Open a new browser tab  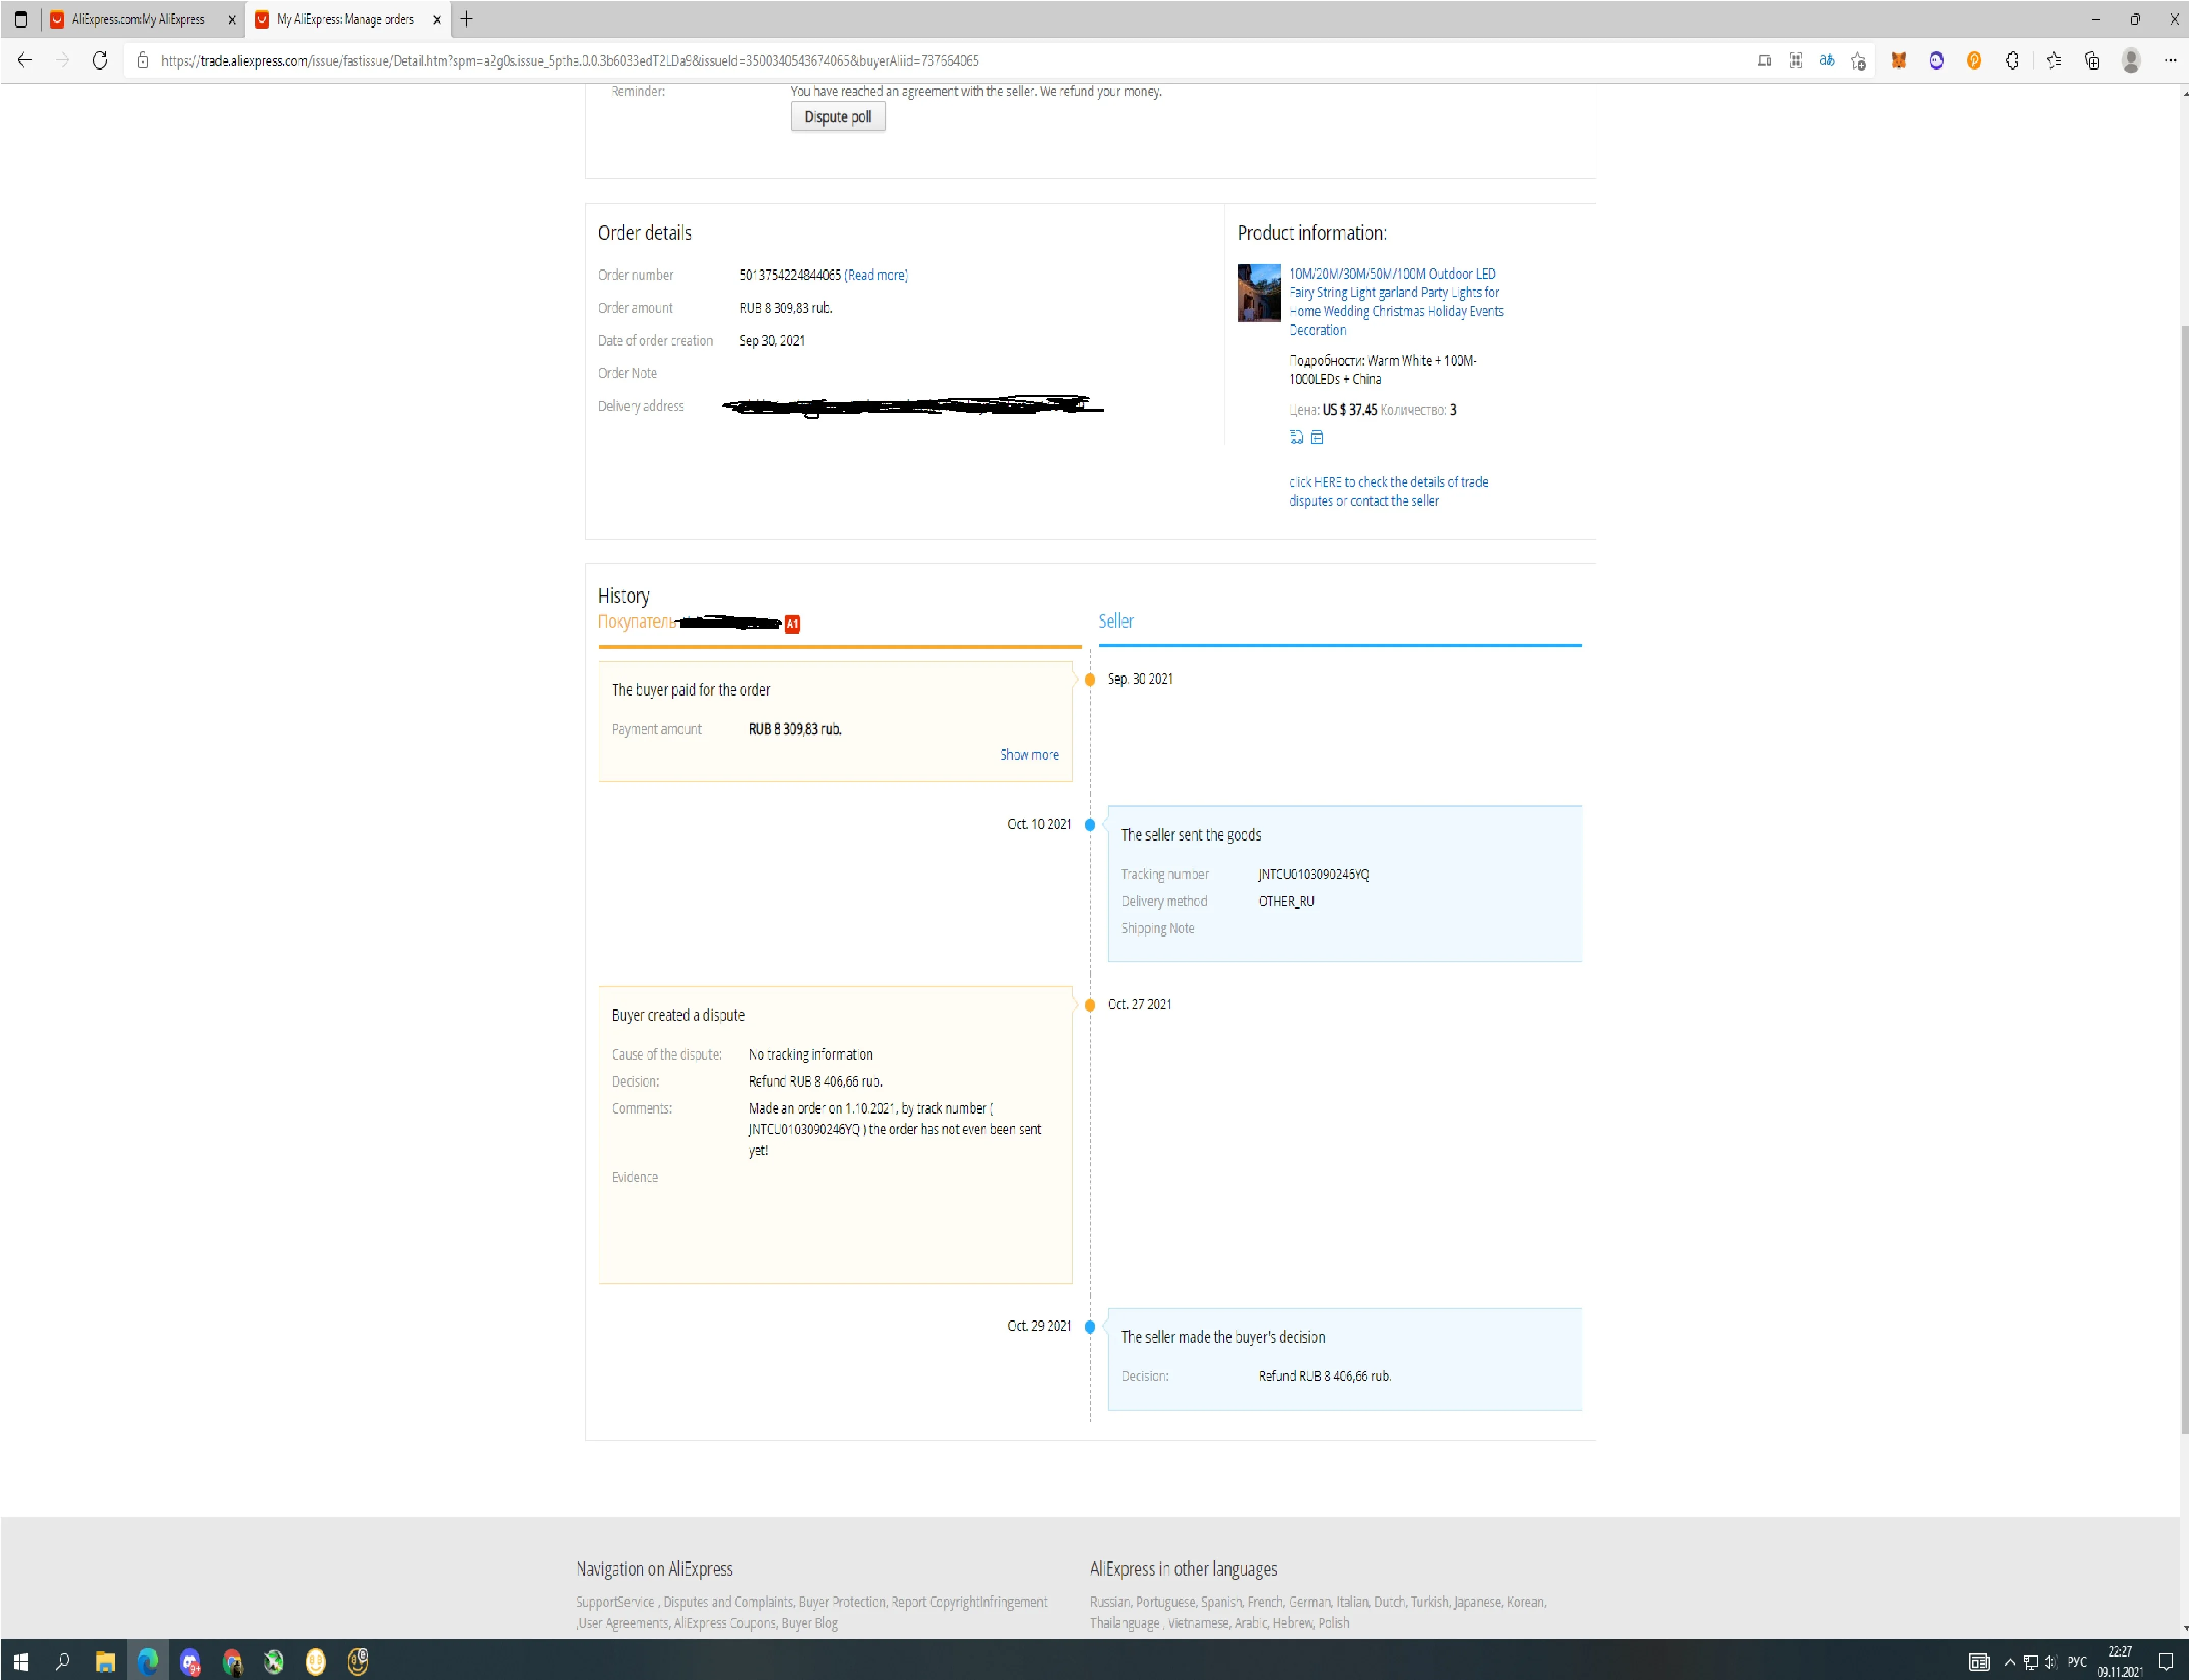467,19
